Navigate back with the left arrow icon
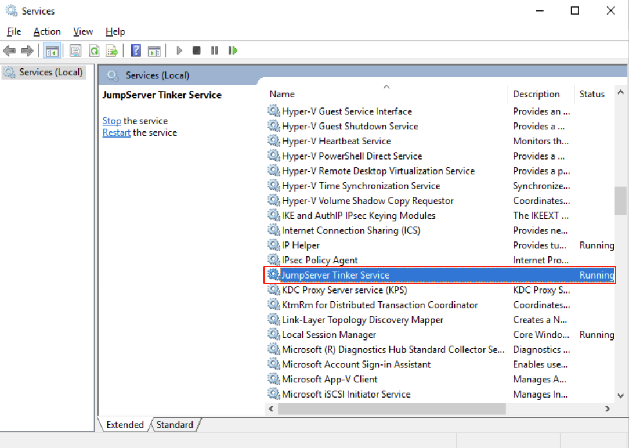629x448 pixels. 9,50
